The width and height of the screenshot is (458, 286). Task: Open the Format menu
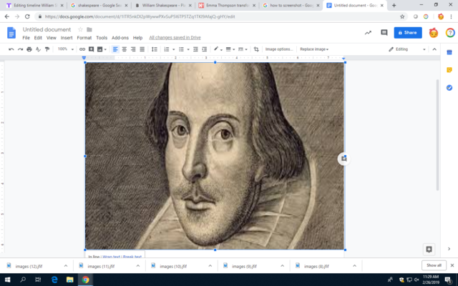(x=84, y=38)
